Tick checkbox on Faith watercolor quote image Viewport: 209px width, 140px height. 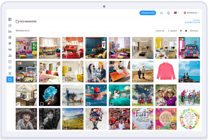tap(135, 127)
